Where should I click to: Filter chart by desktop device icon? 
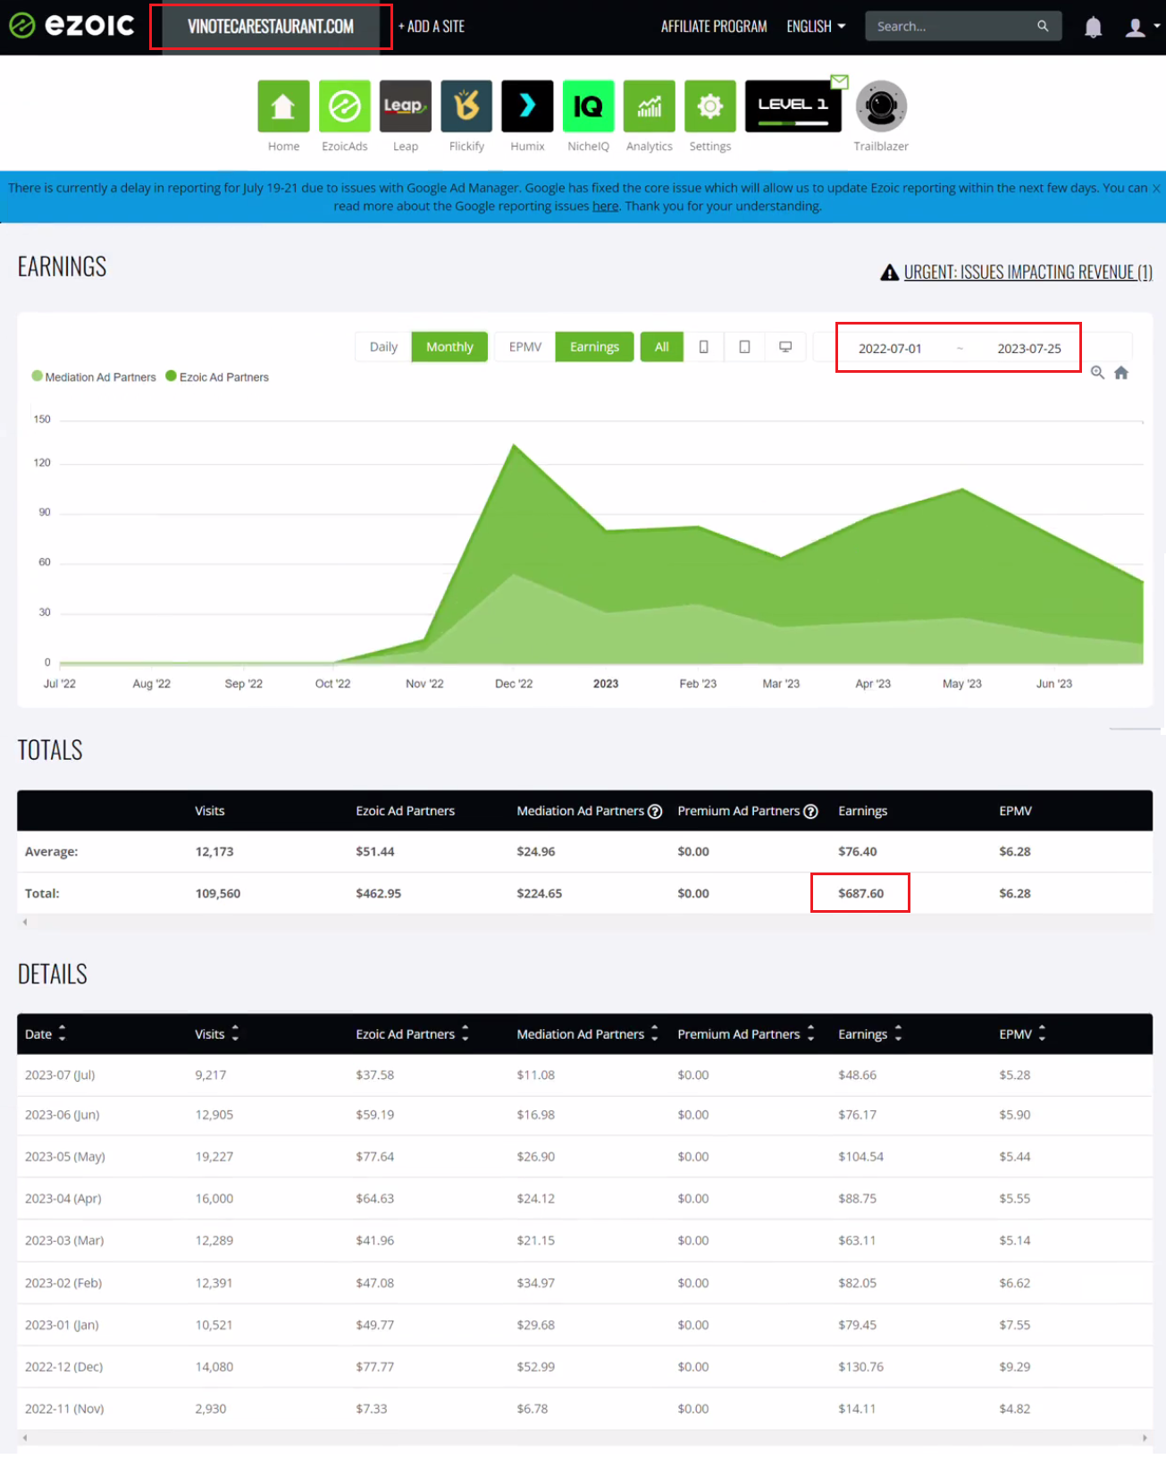(785, 347)
